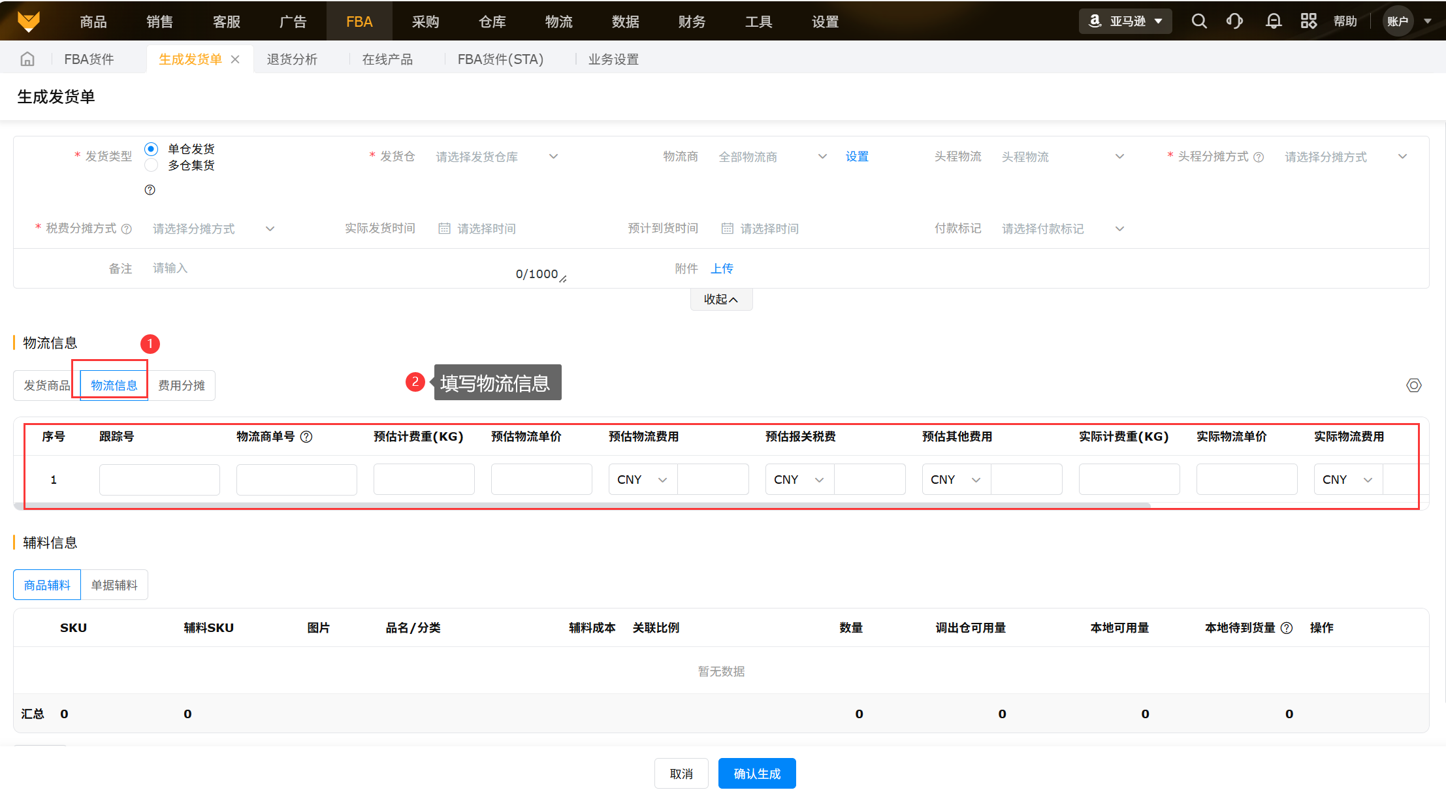The height and width of the screenshot is (790, 1446).
Task: Switch to the 费用分摊 tab
Action: tap(182, 385)
